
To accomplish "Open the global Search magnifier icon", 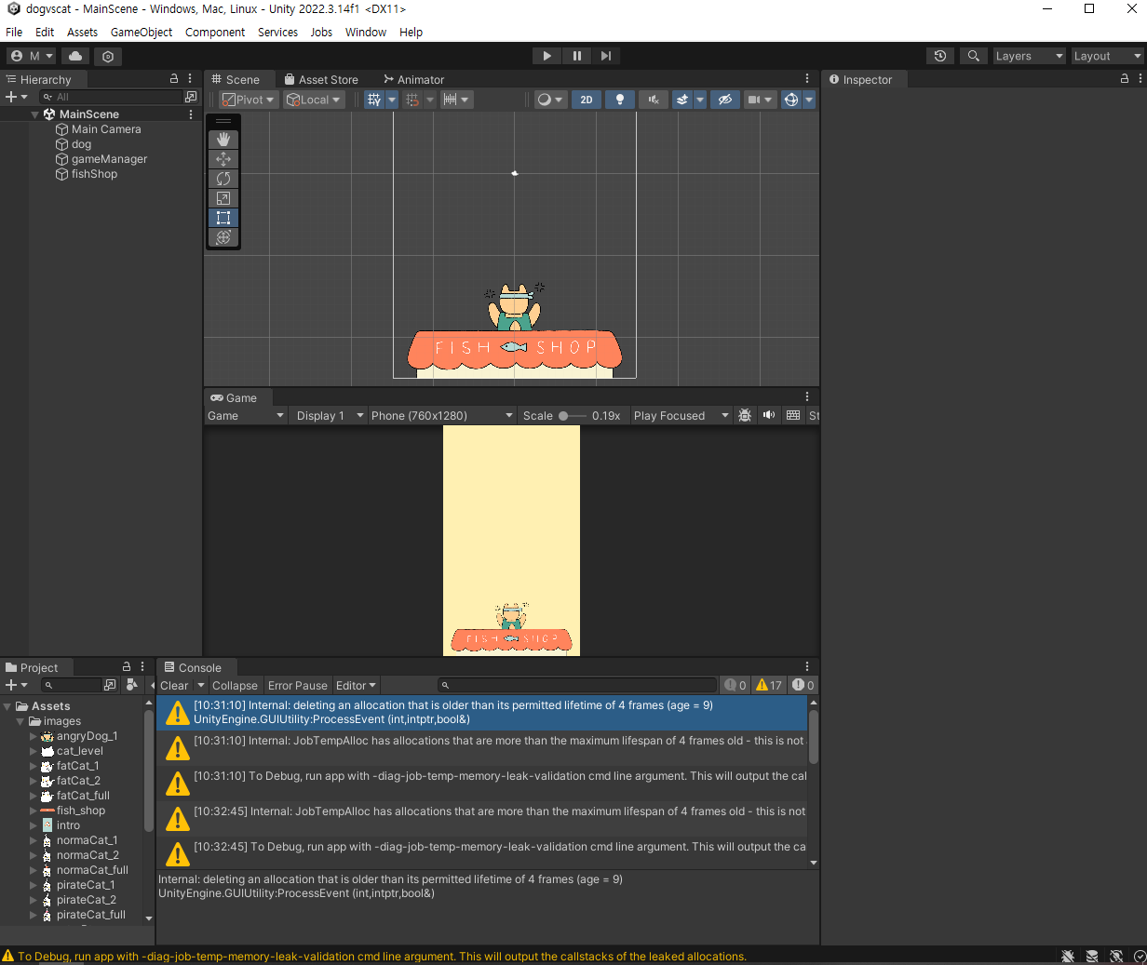I will tap(973, 56).
